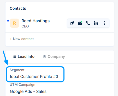This screenshot has width=118, height=96.
Task: Switch to the Lead Info tab
Action: (24, 57)
